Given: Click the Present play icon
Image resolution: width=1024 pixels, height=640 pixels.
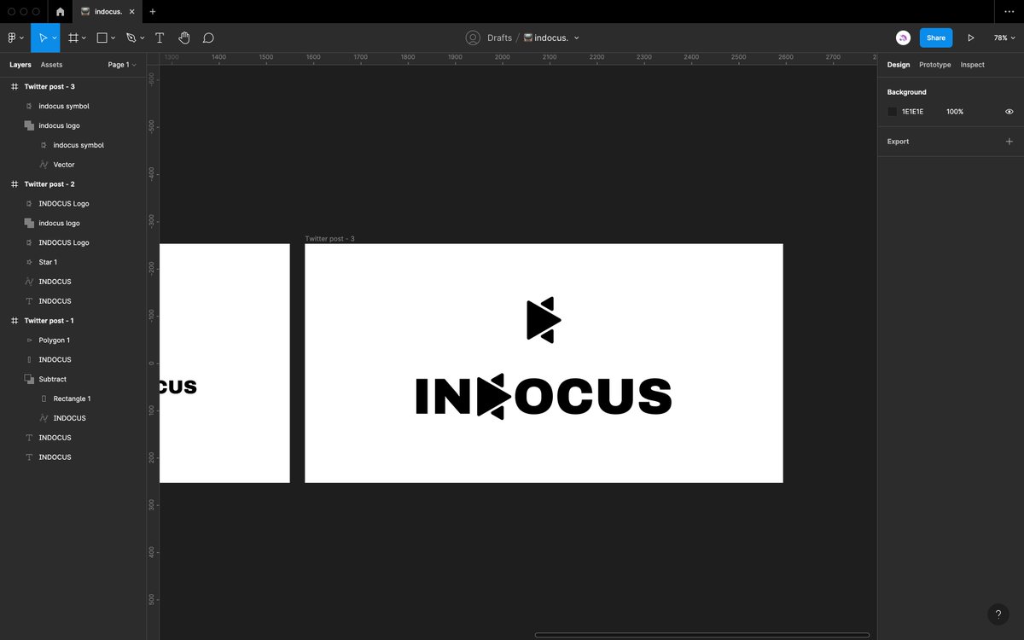Looking at the screenshot, I should click(x=970, y=38).
